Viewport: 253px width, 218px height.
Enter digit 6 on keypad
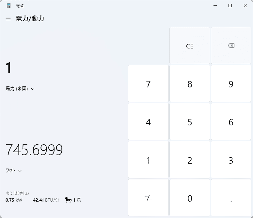[231, 122]
